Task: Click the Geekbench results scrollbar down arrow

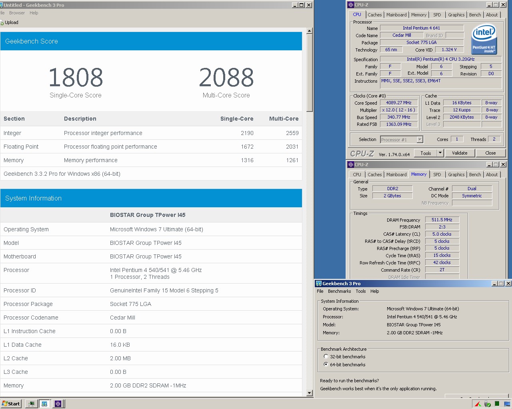Action: click(309, 393)
